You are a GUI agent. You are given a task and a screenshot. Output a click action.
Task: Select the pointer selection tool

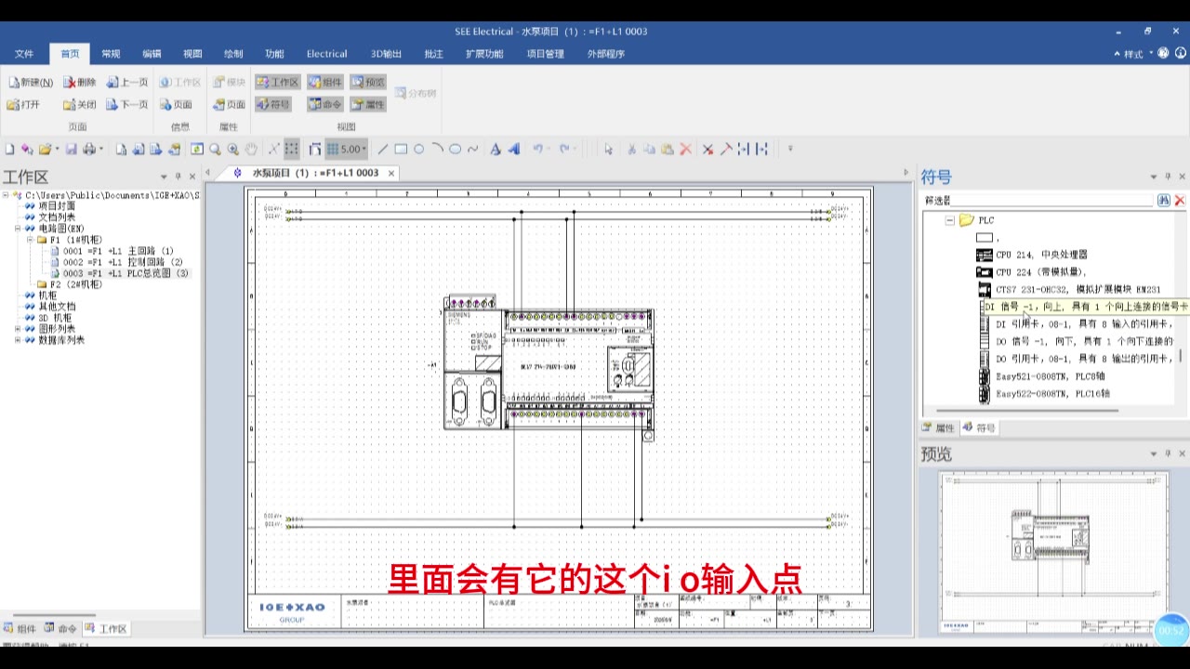coord(608,149)
